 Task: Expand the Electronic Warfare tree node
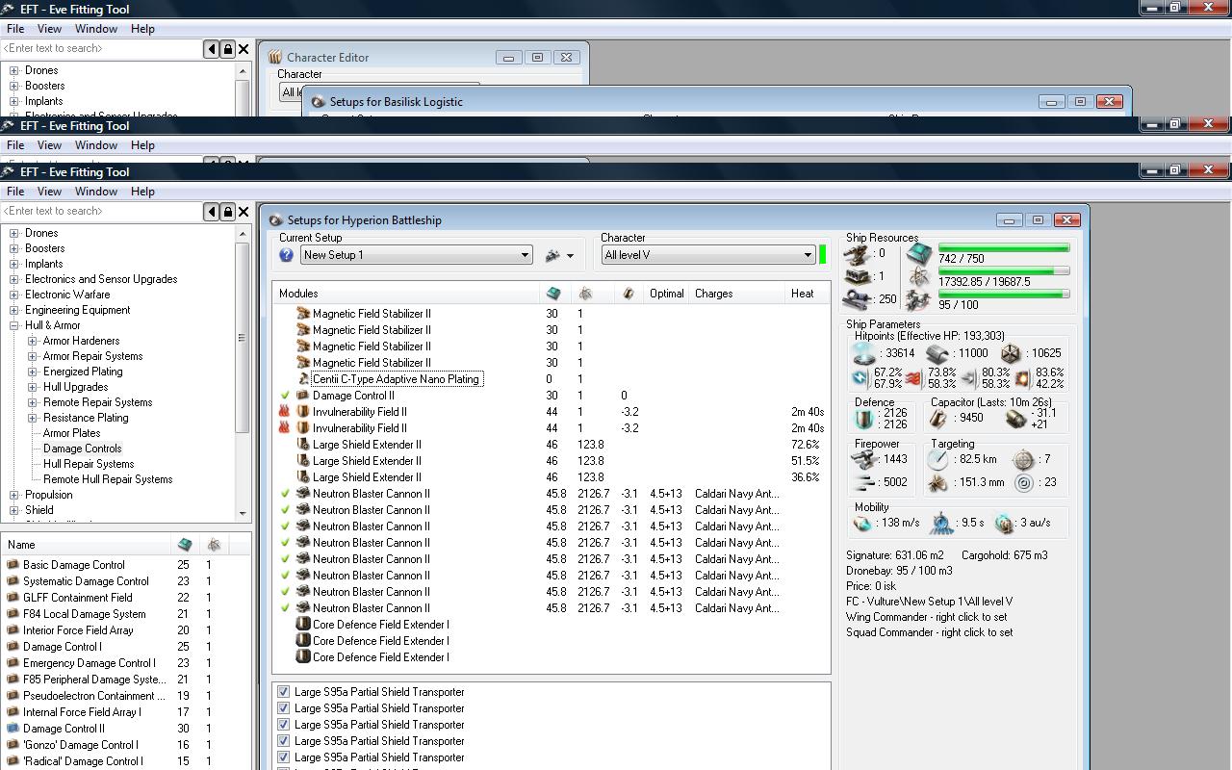[x=13, y=295]
